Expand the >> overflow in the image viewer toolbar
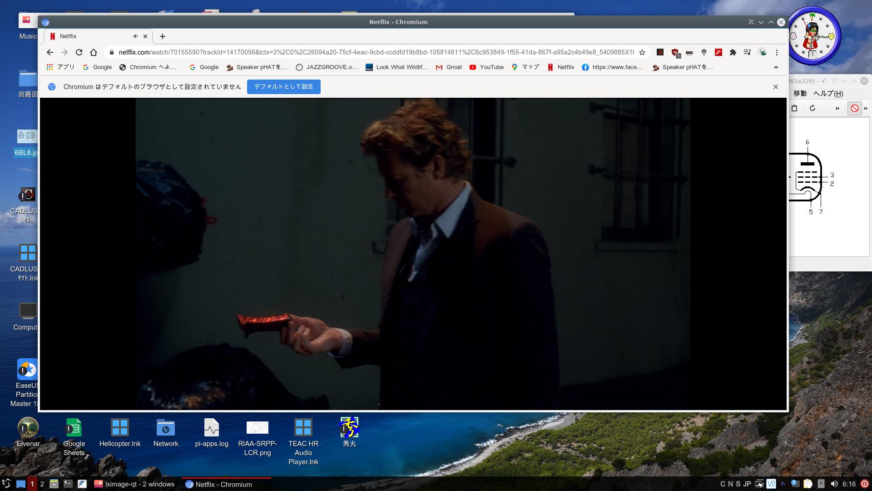This screenshot has width=872, height=491. click(x=837, y=108)
